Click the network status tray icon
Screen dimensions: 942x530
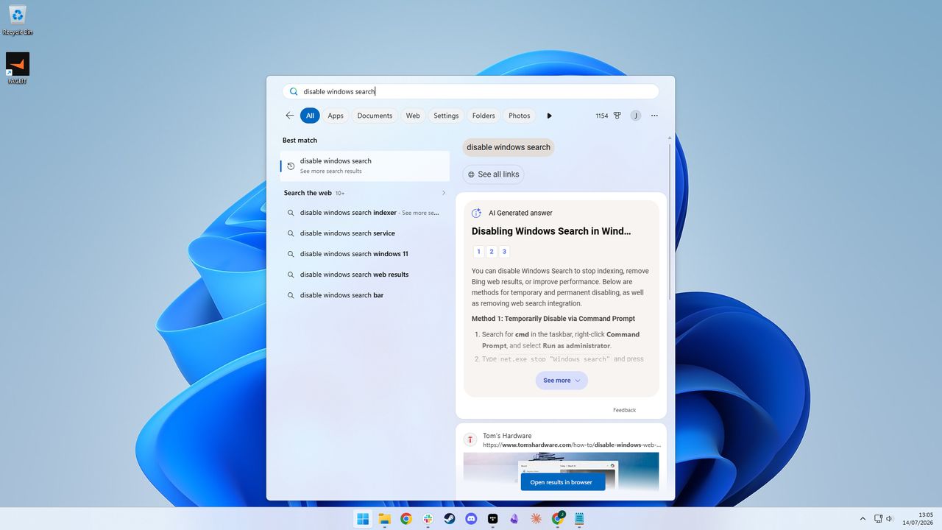pyautogui.click(x=878, y=519)
